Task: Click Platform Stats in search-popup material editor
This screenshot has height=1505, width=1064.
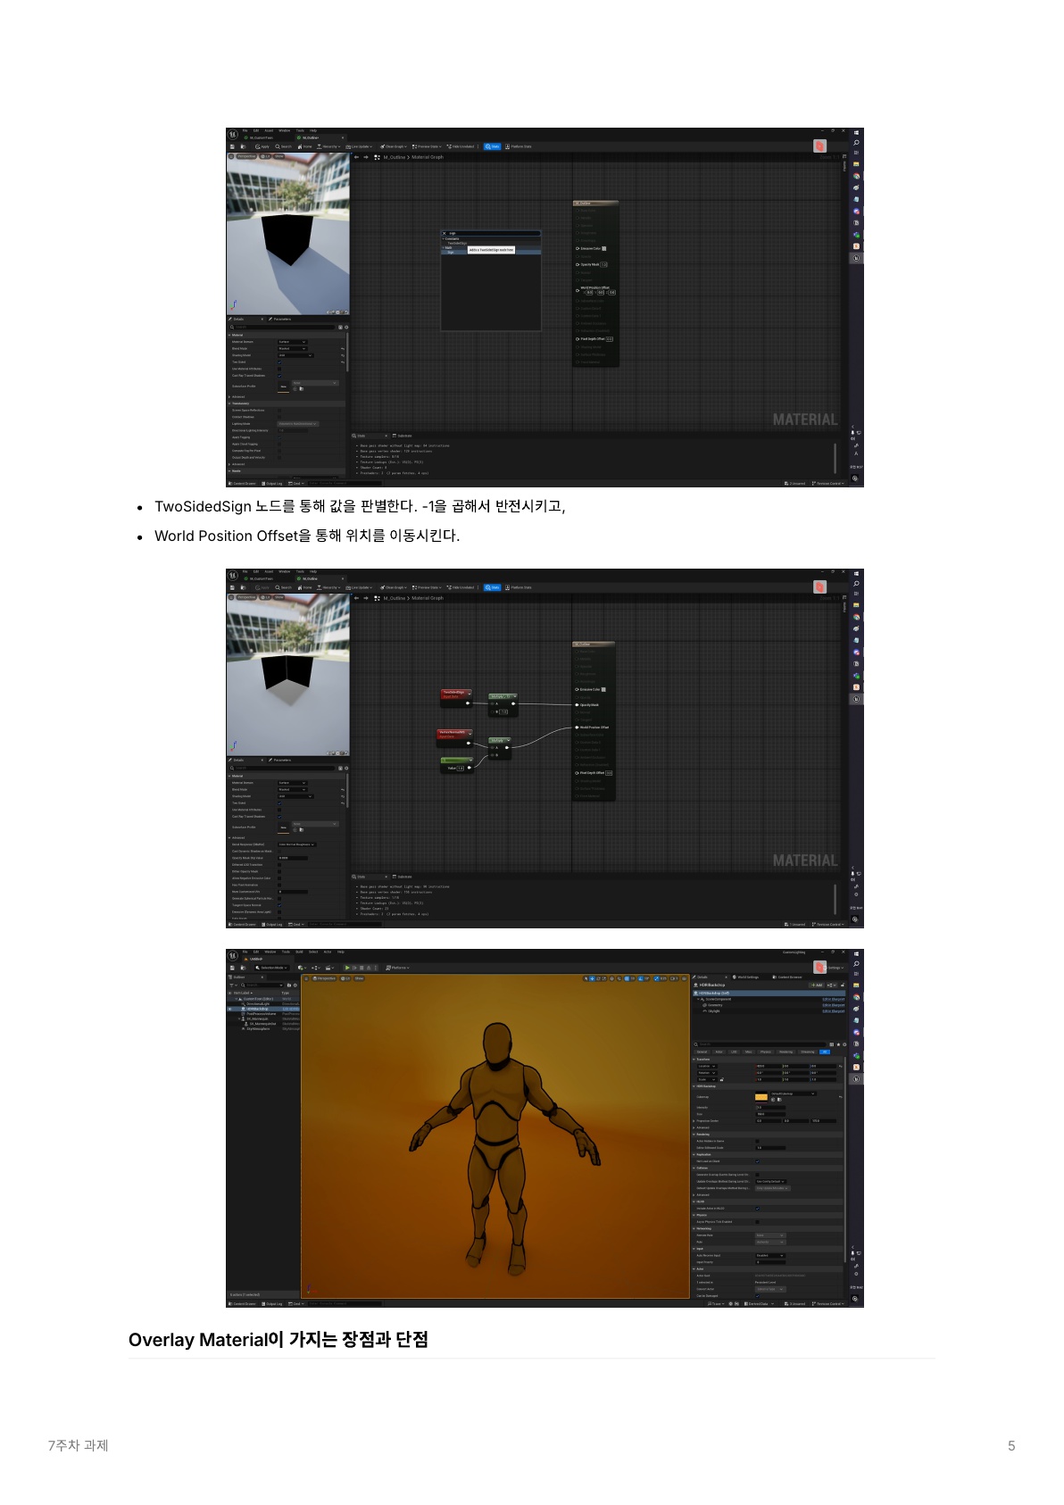Action: (518, 146)
